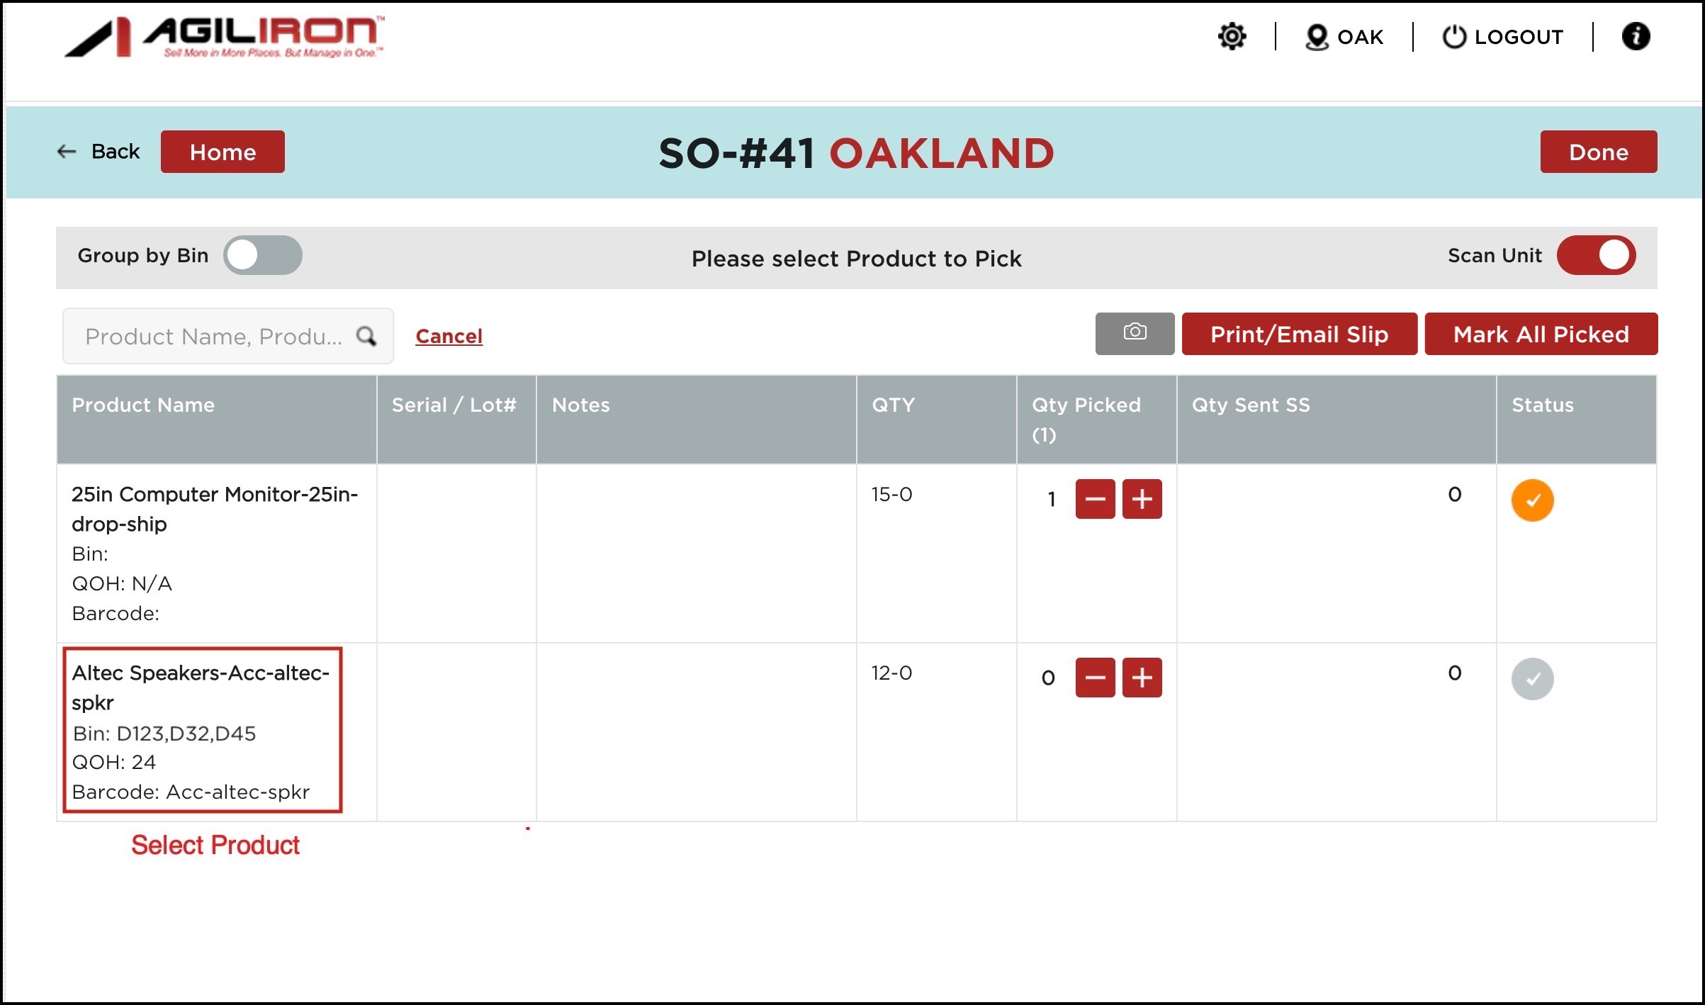This screenshot has height=1005, width=1705.
Task: Increase picked quantity for 25in Computer Monitor
Action: 1142,499
